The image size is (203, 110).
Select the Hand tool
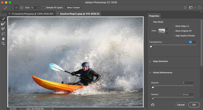3,38
